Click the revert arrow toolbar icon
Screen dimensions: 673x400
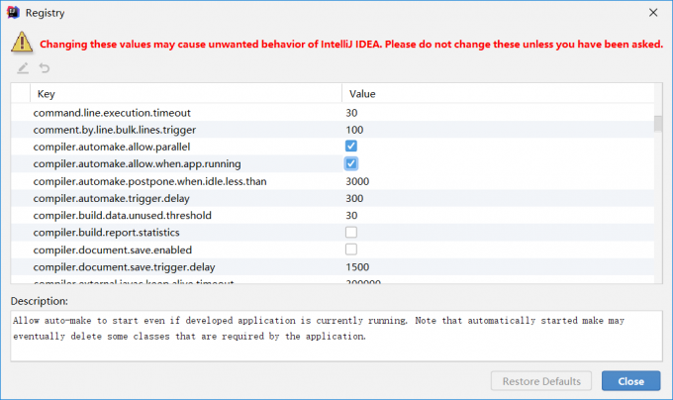pos(45,67)
